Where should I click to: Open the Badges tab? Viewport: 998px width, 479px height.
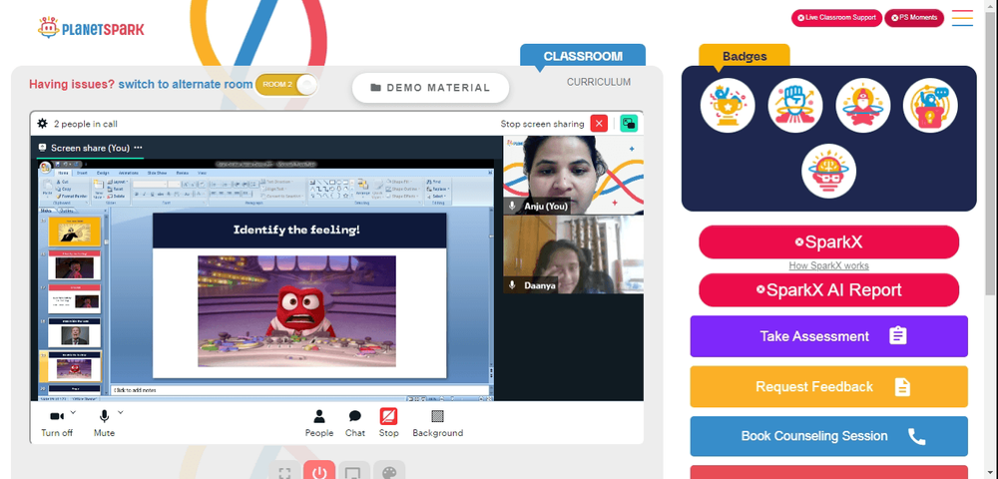pyautogui.click(x=745, y=56)
